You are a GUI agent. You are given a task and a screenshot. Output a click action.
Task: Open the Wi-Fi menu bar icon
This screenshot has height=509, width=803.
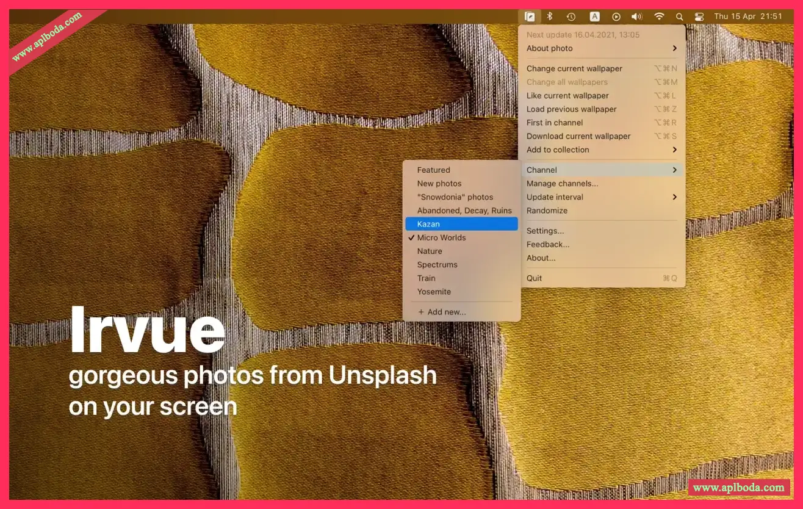pyautogui.click(x=659, y=17)
